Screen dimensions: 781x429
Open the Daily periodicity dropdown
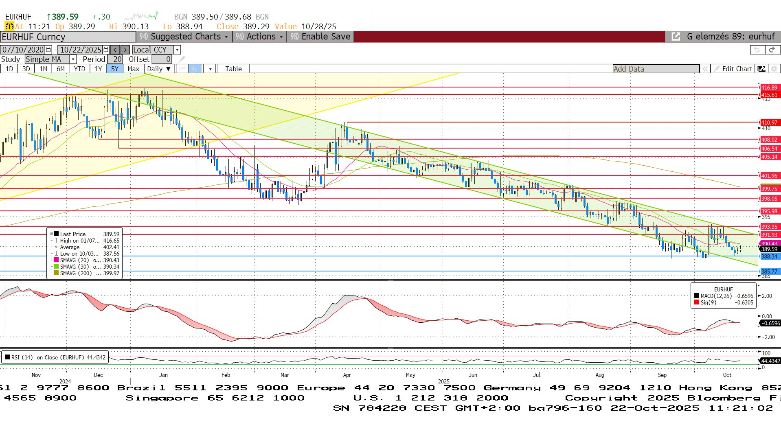(x=159, y=69)
